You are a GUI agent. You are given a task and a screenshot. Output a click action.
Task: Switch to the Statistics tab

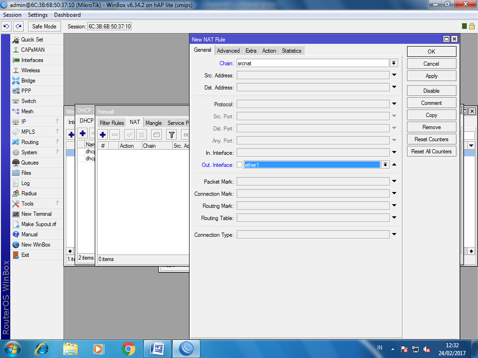[x=291, y=51]
